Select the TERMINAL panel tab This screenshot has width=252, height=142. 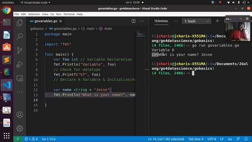(x=161, y=21)
